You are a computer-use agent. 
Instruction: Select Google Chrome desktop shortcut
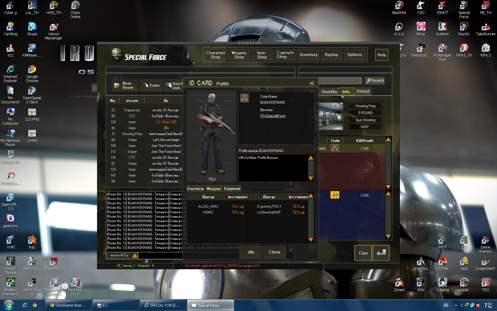point(32,74)
